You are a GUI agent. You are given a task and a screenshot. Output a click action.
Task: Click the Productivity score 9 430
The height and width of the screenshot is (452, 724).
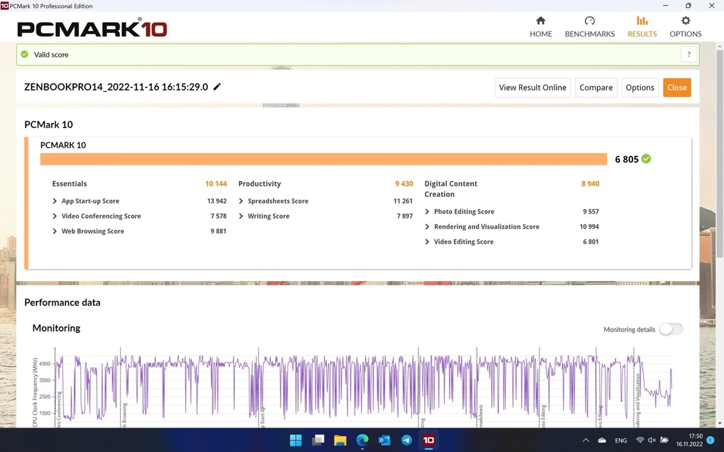tap(404, 184)
